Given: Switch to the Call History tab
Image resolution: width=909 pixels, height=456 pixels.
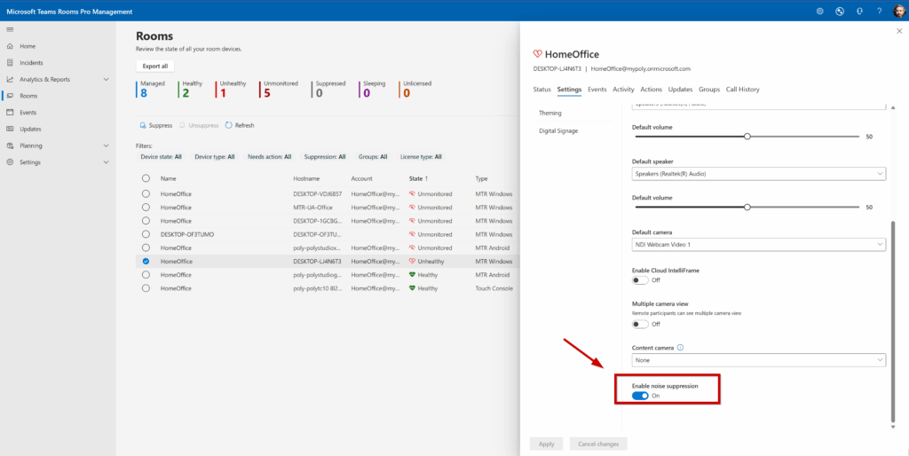Looking at the screenshot, I should pos(742,90).
